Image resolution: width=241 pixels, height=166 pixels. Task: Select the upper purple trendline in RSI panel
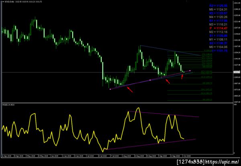pos(164,114)
